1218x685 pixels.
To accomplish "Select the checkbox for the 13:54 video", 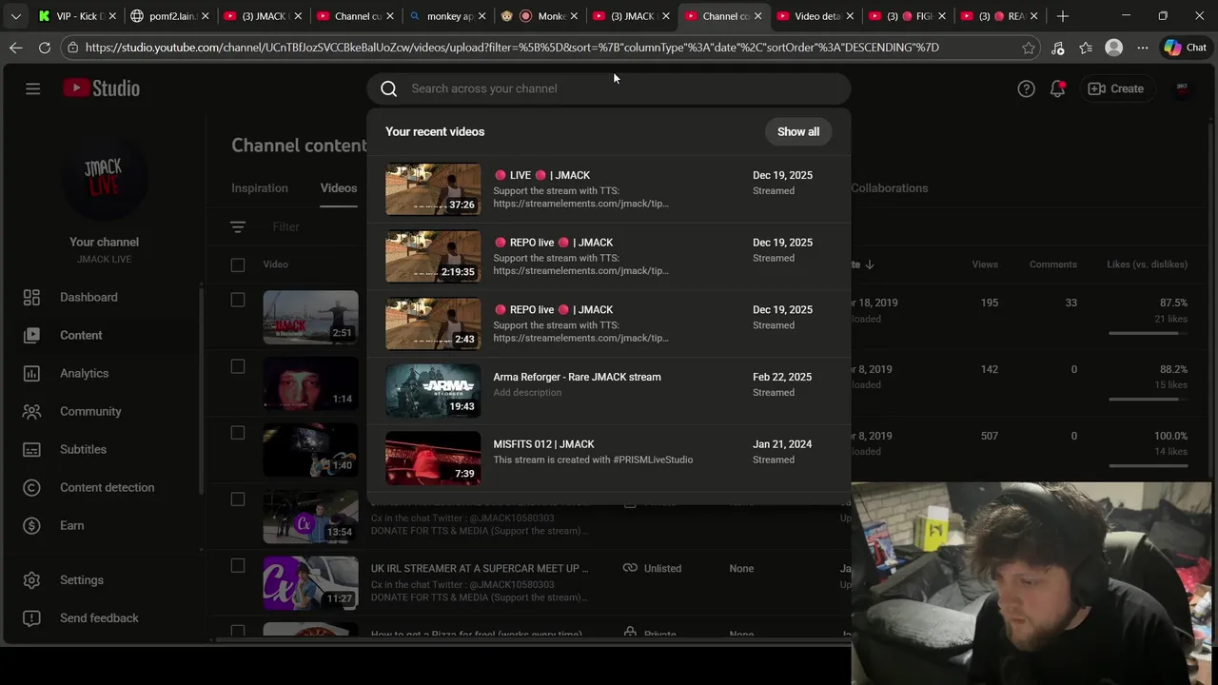I will [x=238, y=499].
